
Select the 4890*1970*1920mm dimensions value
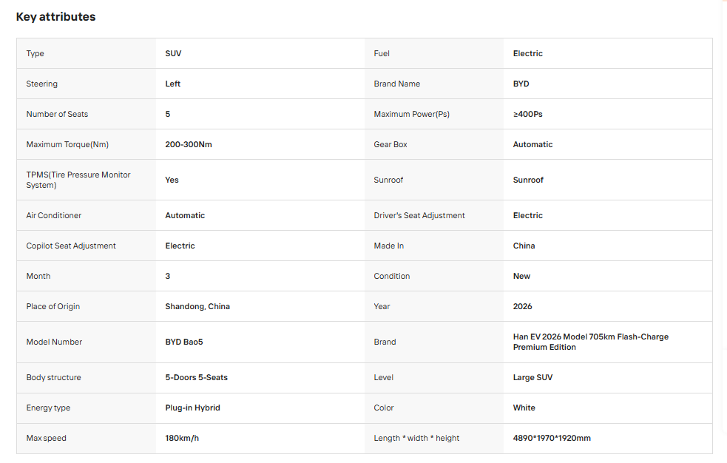(x=552, y=438)
